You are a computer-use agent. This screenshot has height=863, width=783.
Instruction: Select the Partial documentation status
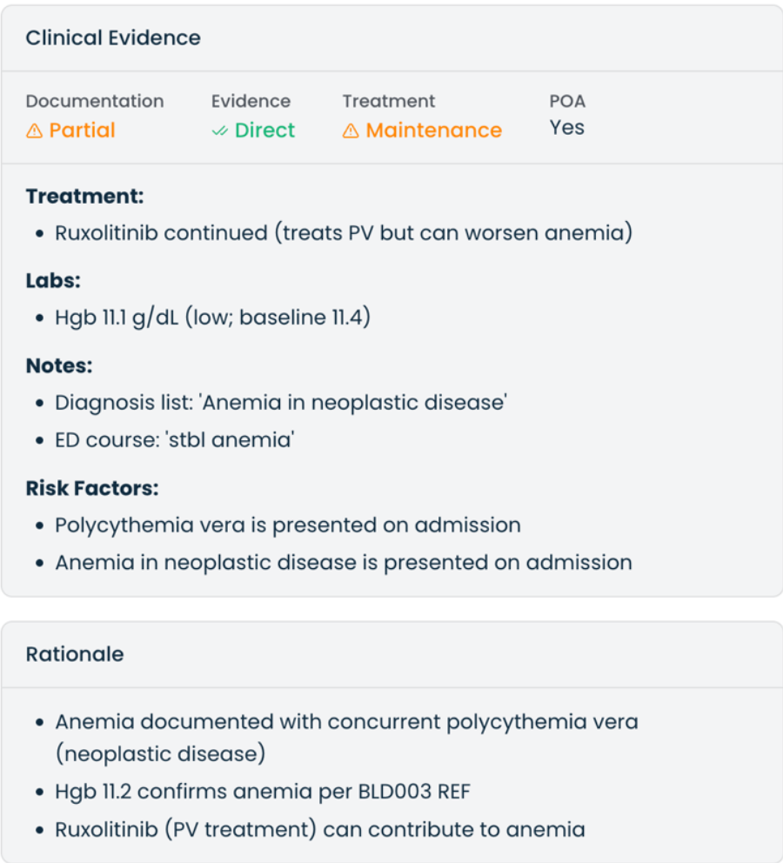tap(70, 130)
